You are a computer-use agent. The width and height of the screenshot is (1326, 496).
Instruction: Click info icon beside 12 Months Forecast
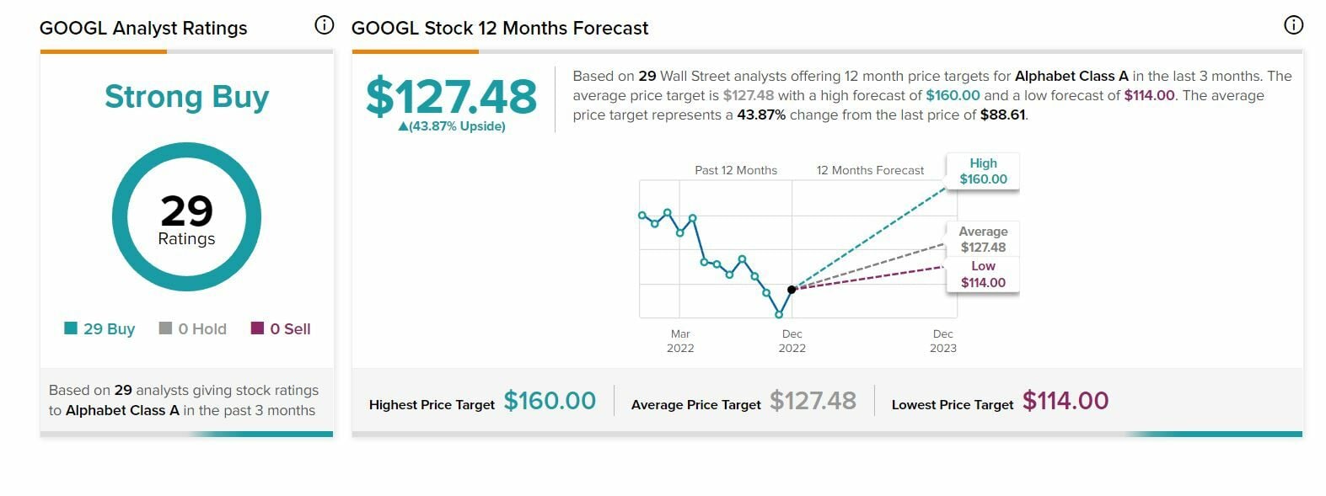coord(1293,25)
